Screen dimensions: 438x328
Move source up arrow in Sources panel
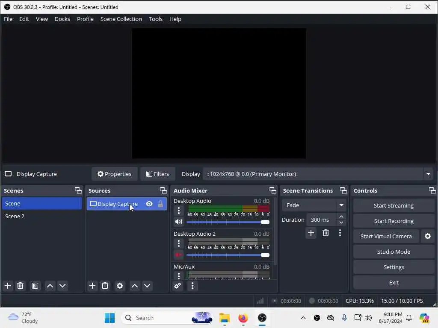click(135, 286)
